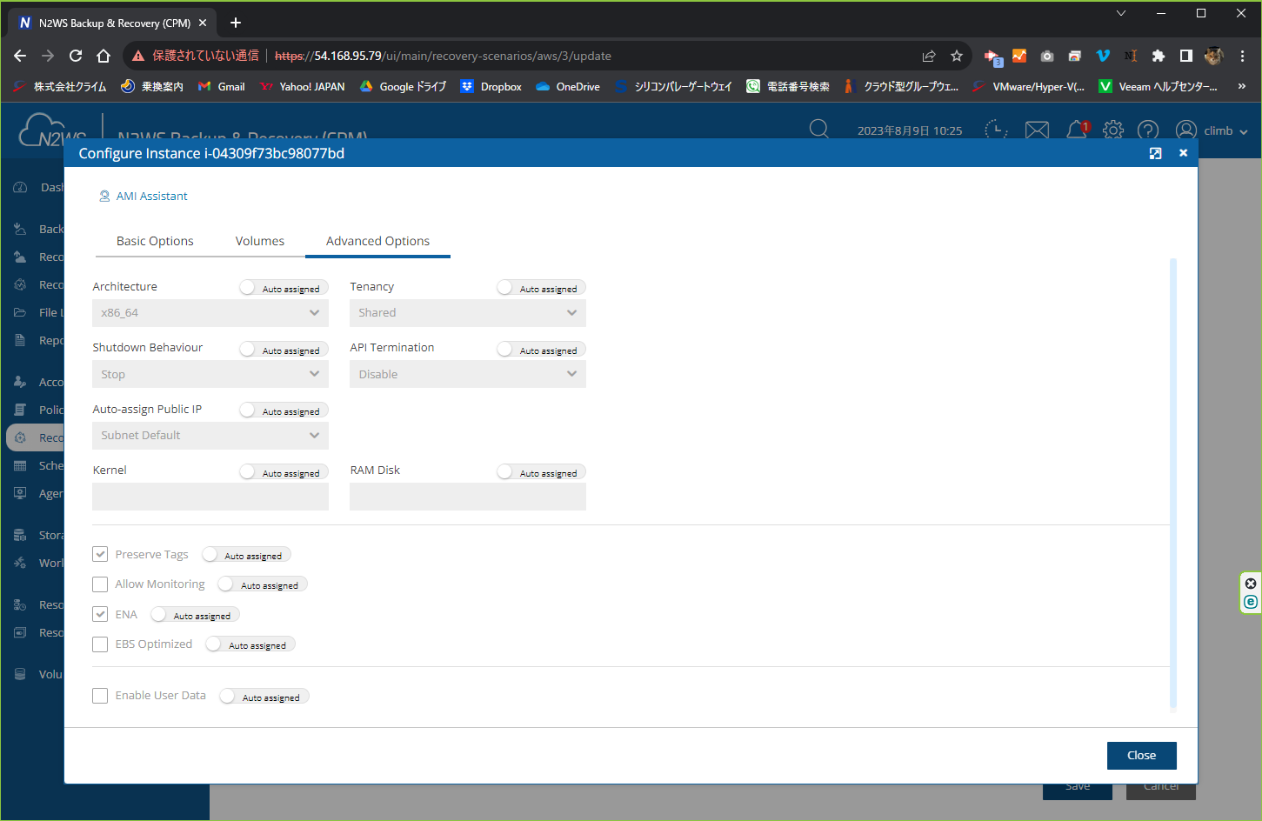
Task: Open the OneDrive bookmark
Action: point(568,86)
